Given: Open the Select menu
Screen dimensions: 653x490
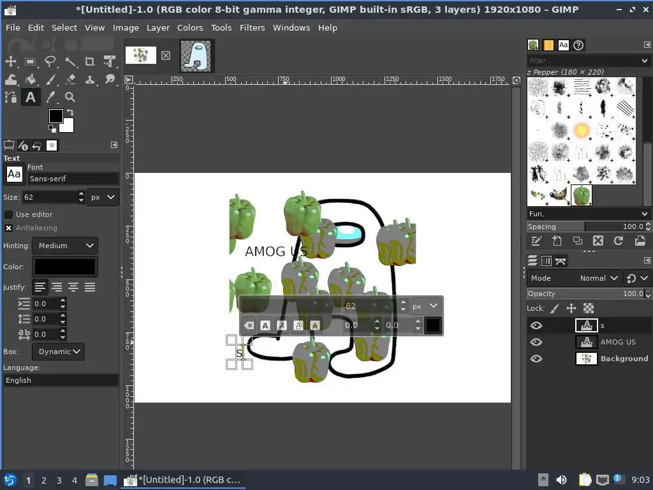Looking at the screenshot, I should 64,27.
